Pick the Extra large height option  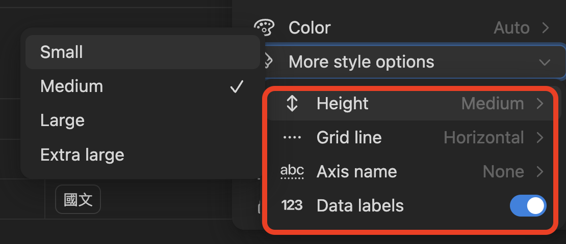point(82,155)
